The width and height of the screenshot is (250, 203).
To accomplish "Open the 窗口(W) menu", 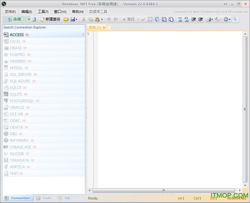I will (60, 12).
